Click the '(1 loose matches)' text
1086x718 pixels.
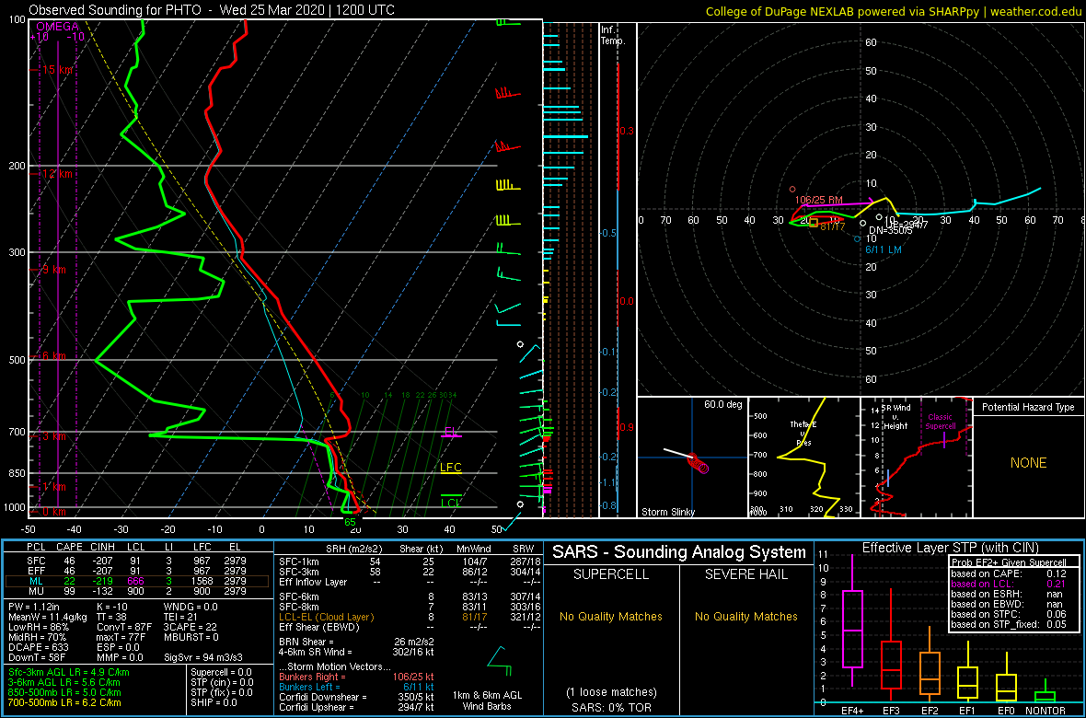(x=611, y=692)
